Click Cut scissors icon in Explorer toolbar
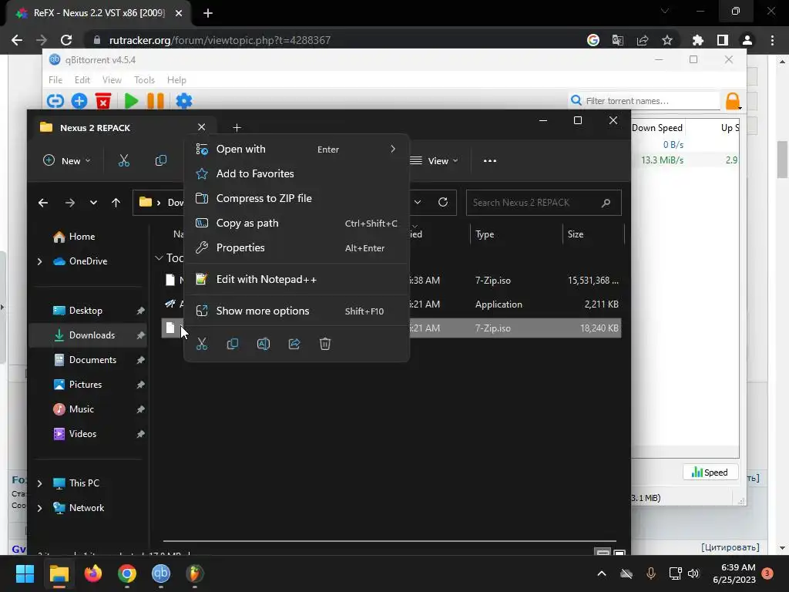The width and height of the screenshot is (789, 592). coord(124,160)
